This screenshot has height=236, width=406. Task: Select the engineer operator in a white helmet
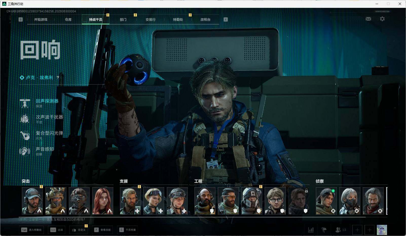[252, 201]
